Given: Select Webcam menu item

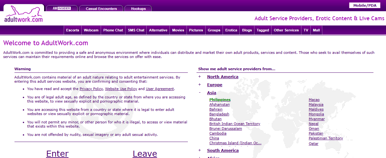Looking at the screenshot, I should coord(91,30).
